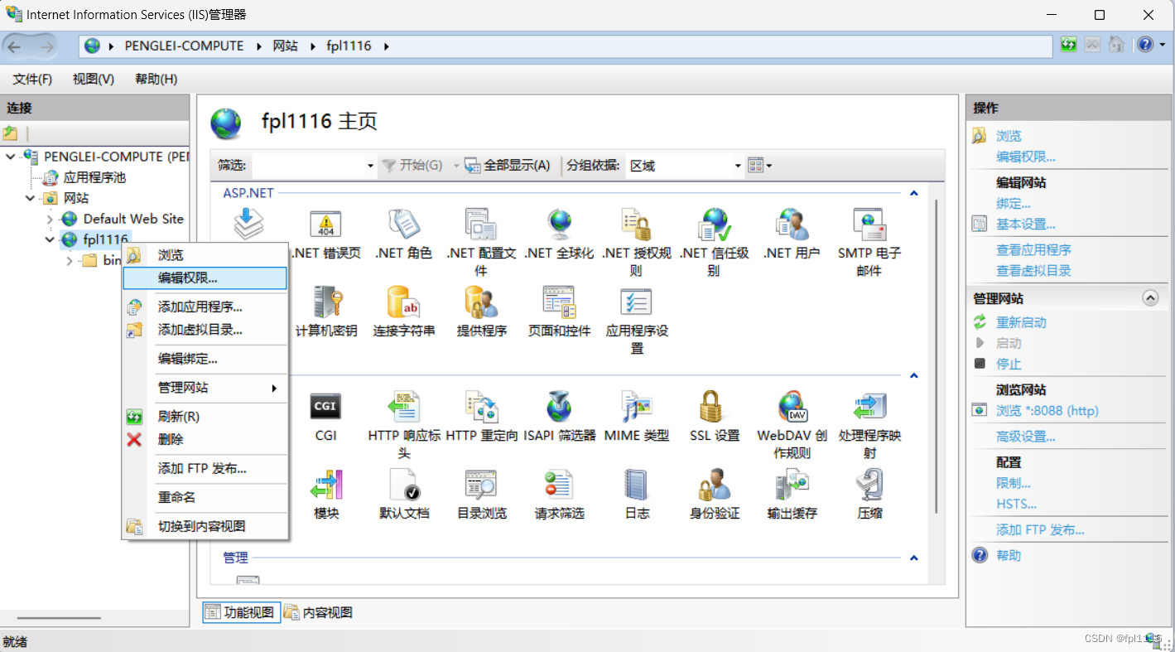Open the 输出缓存 icon
The image size is (1175, 652).
[792, 485]
